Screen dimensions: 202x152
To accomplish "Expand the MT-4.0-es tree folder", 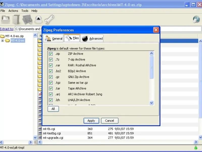I will coord(2,41).
